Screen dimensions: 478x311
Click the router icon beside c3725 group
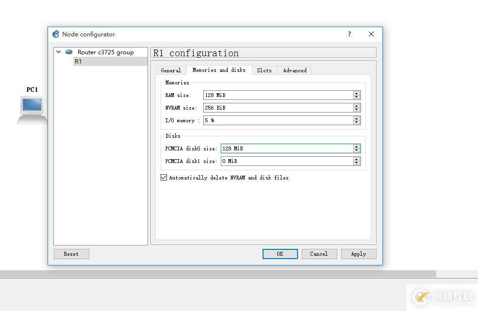(x=69, y=52)
